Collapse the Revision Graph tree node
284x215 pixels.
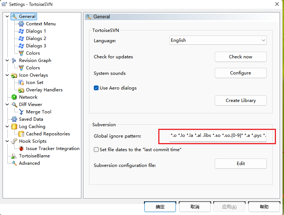point(7,61)
